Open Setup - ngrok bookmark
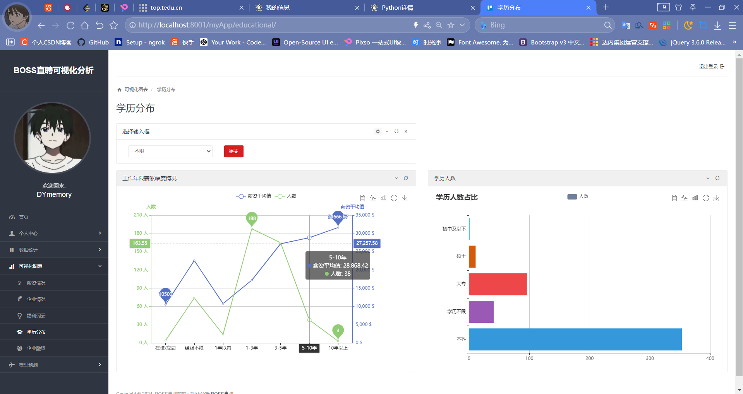Viewport: 743px width, 394px height. coord(140,43)
